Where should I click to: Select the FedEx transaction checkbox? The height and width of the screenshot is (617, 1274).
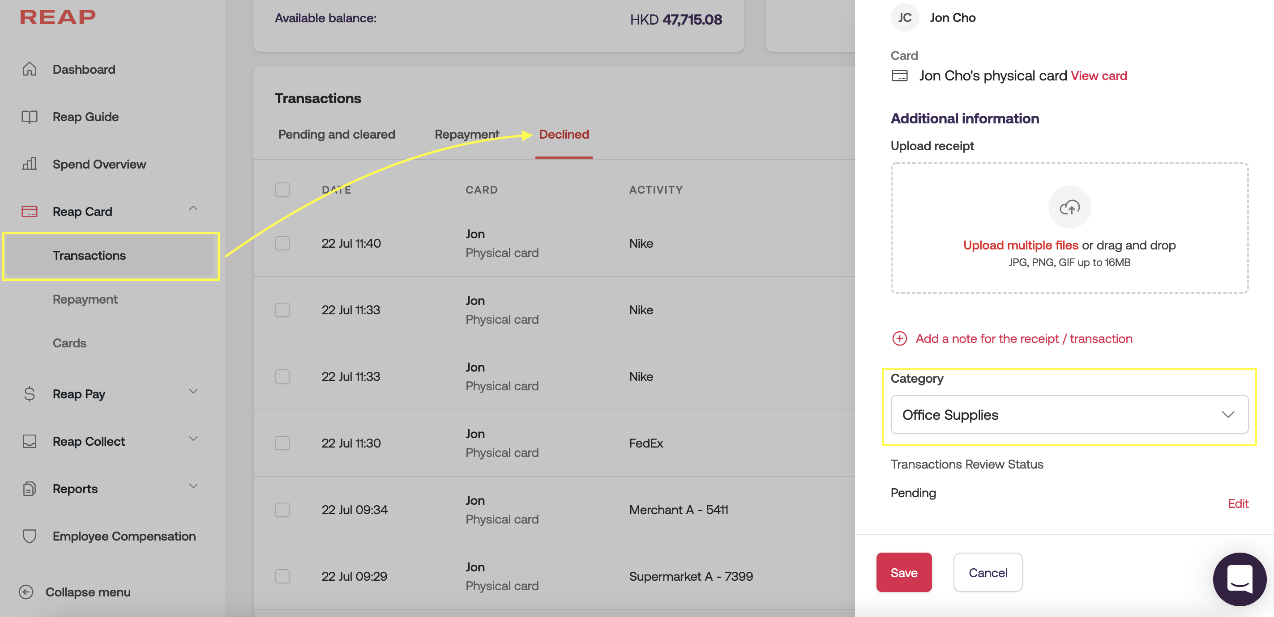(x=282, y=443)
